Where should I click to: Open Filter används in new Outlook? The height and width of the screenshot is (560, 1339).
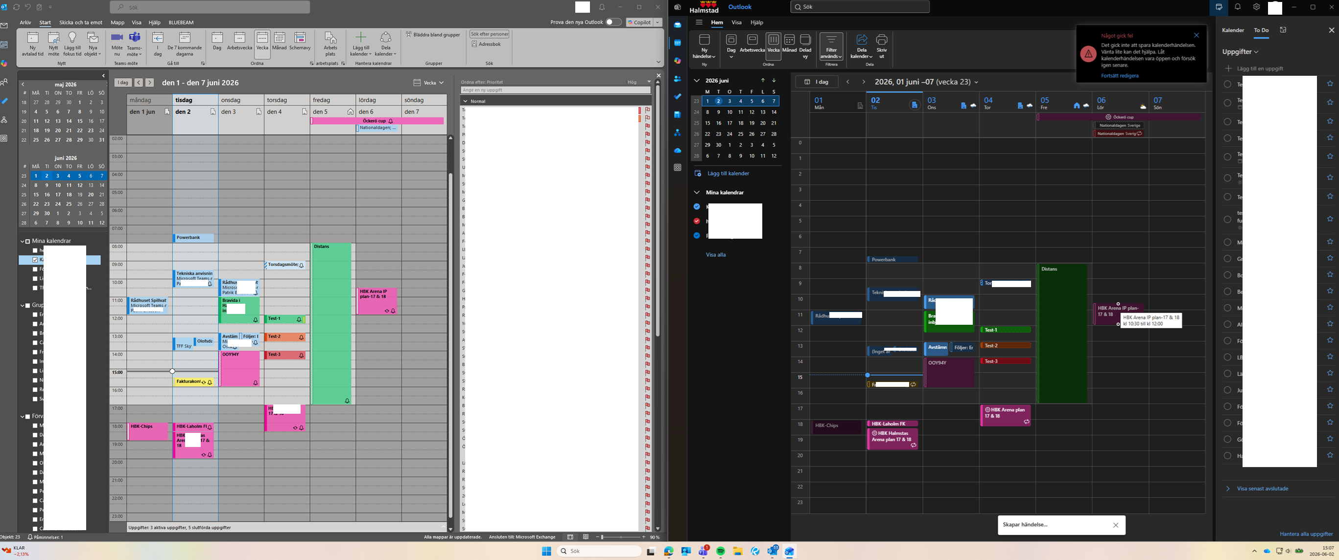point(831,46)
